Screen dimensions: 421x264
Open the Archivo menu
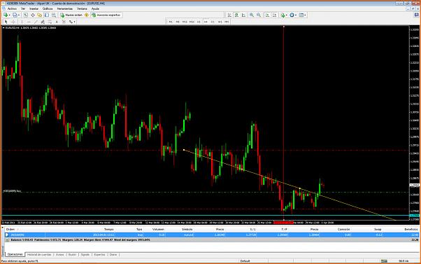pos(12,9)
